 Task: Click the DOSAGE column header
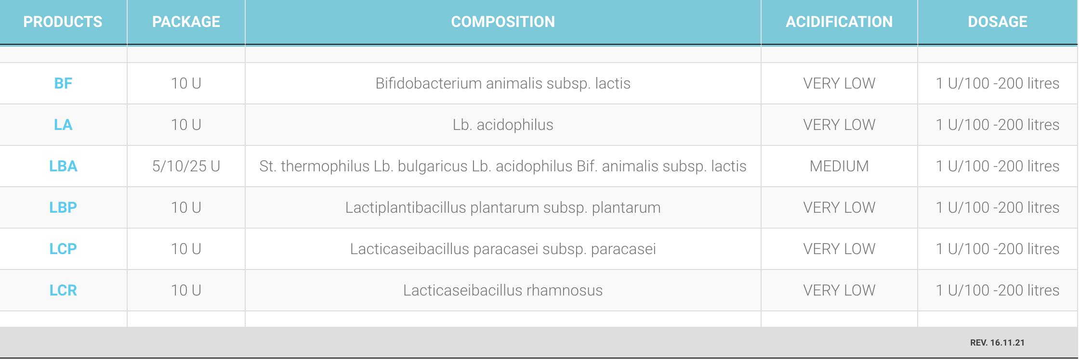tap(998, 22)
